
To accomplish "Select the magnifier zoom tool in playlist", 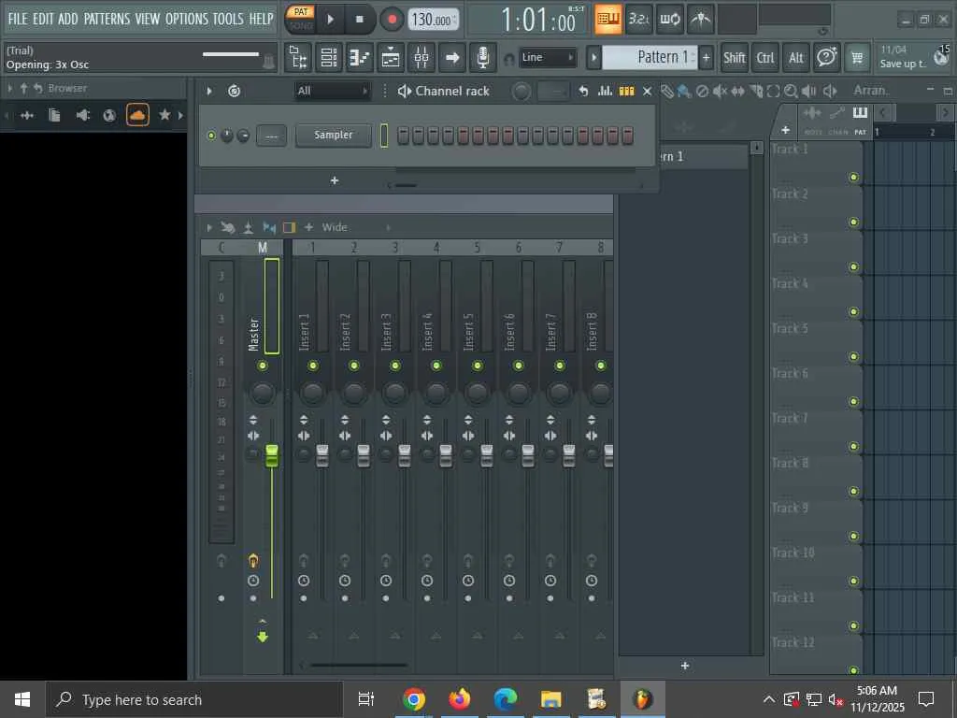I will pos(791,91).
